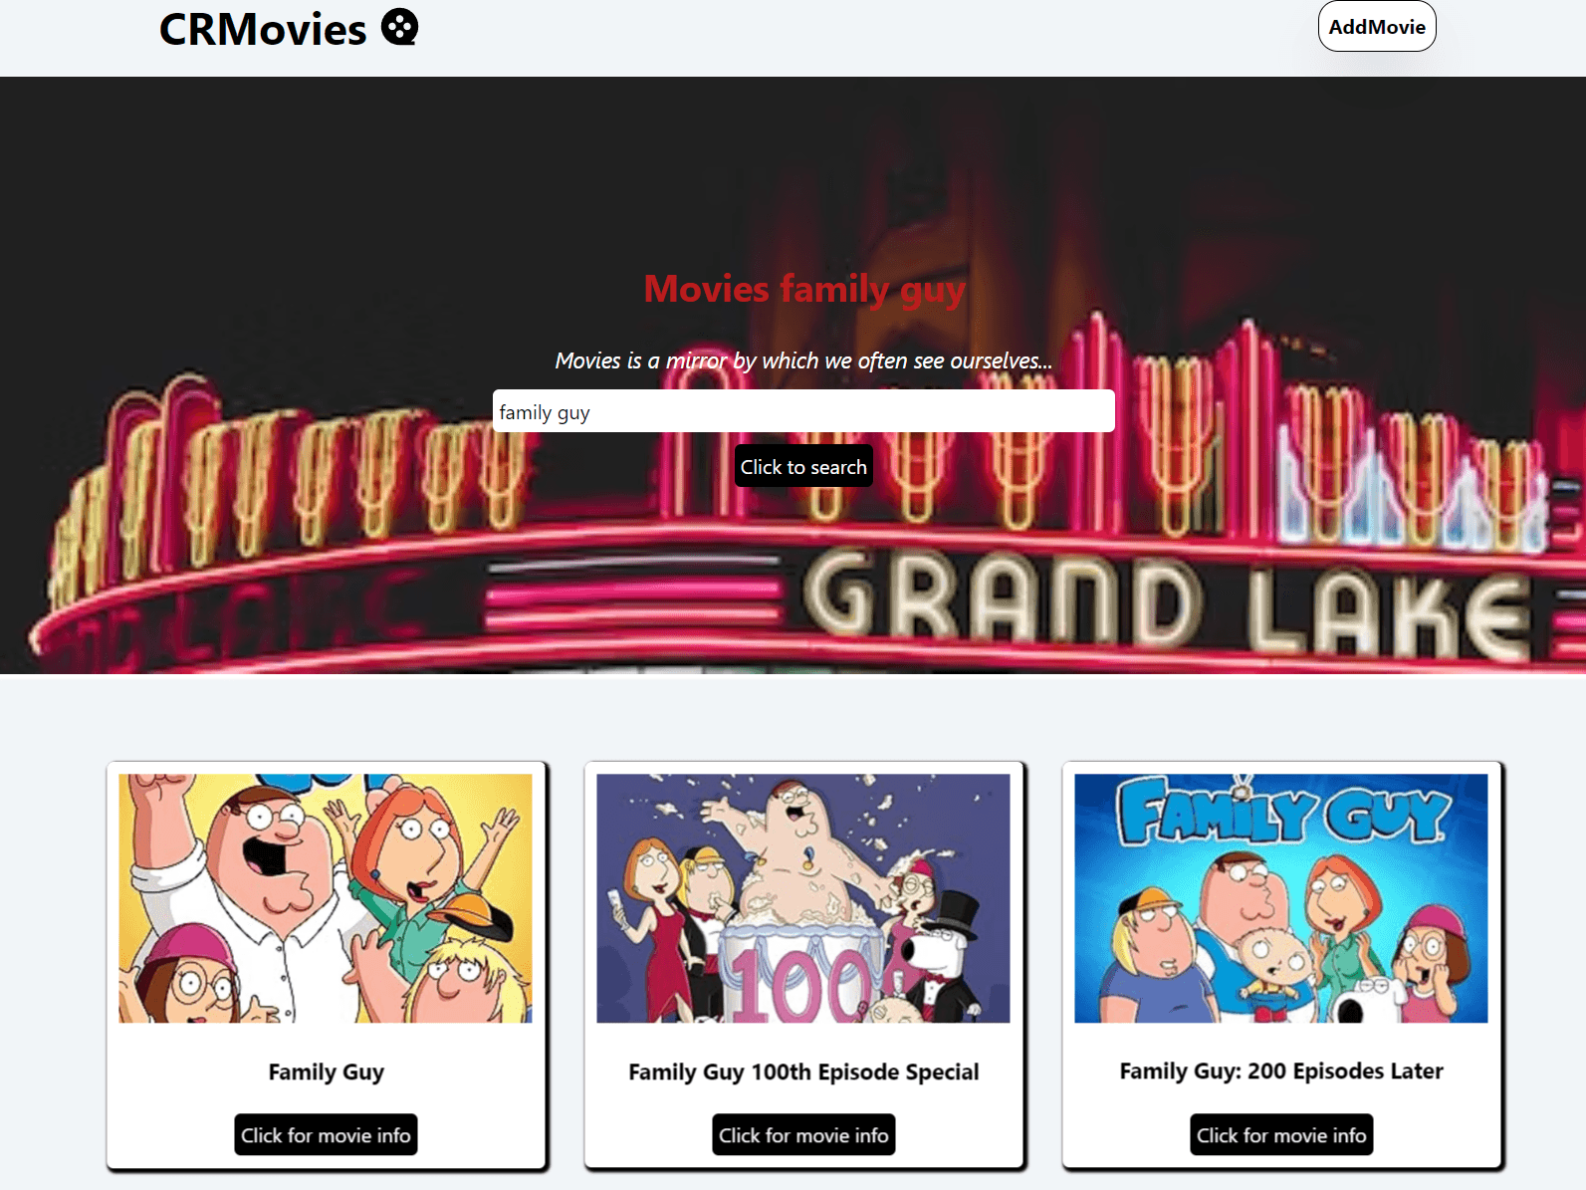Click the 'Movies is a mirror' quote text
This screenshot has width=1586, height=1190.
pos(803,360)
